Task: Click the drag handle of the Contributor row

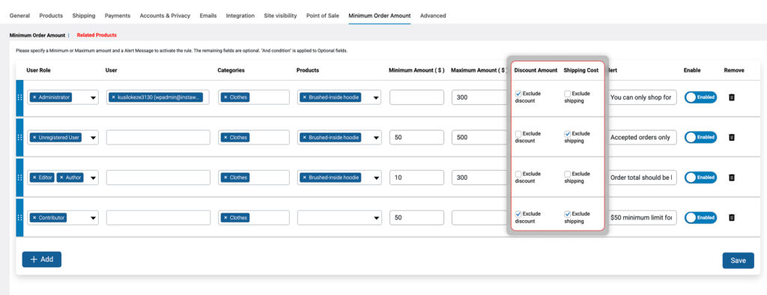Action: tap(20, 218)
